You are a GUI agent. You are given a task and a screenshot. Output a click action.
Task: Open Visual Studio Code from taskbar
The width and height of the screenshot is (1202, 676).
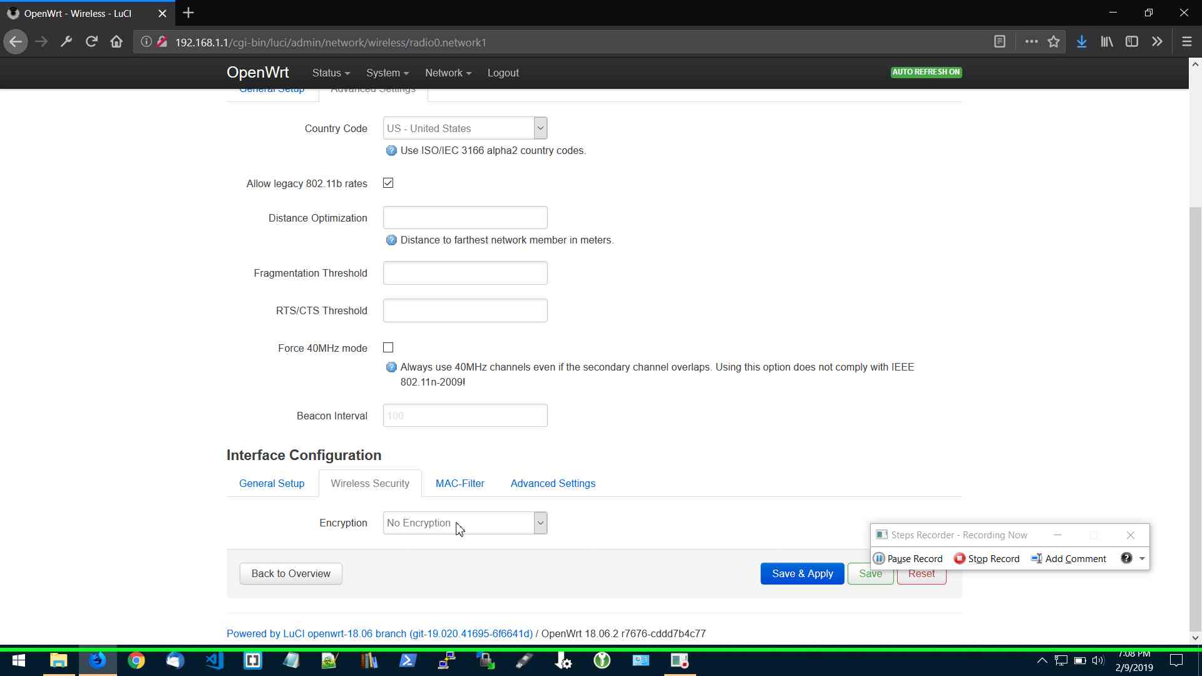pyautogui.click(x=214, y=661)
